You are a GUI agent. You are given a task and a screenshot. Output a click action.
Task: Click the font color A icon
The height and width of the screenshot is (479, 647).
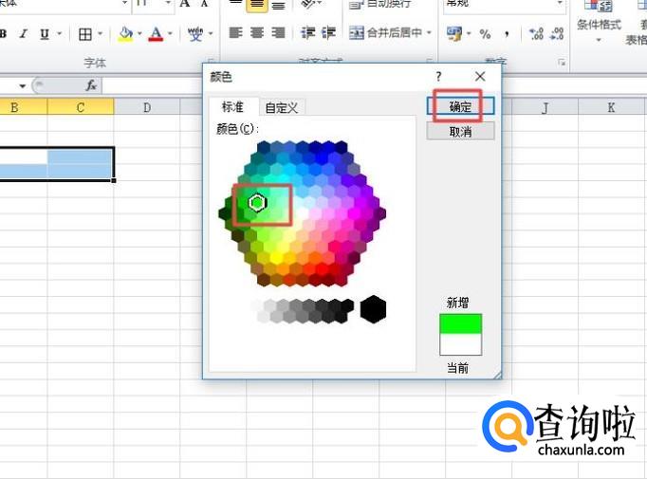156,34
